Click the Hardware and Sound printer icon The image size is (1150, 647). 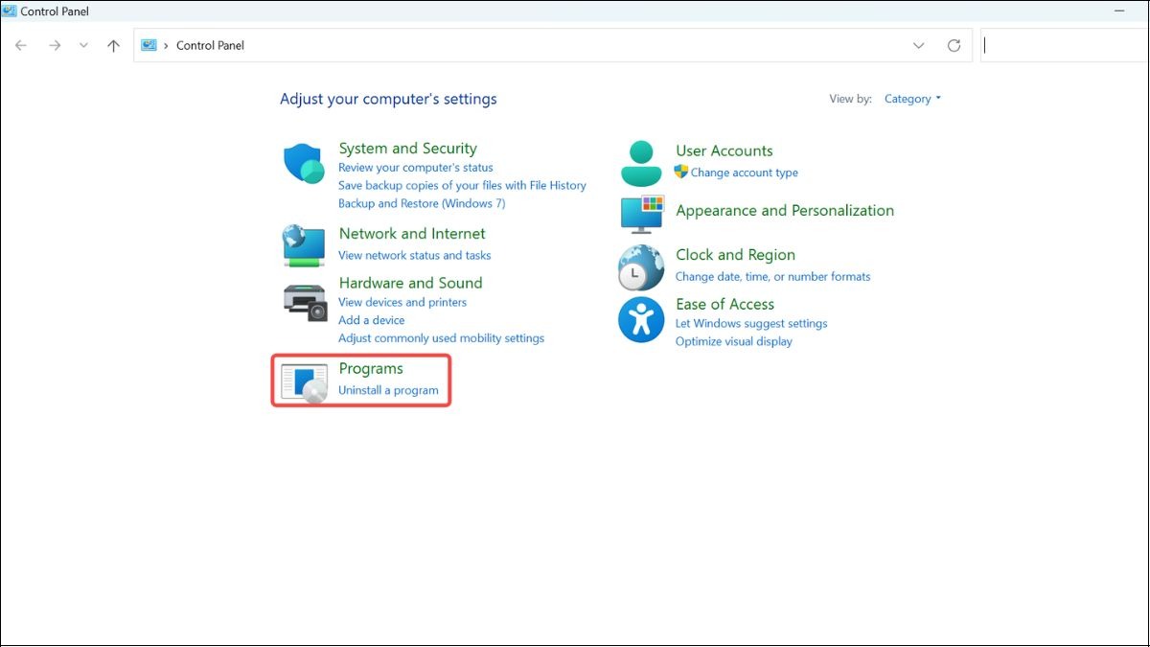tap(305, 302)
